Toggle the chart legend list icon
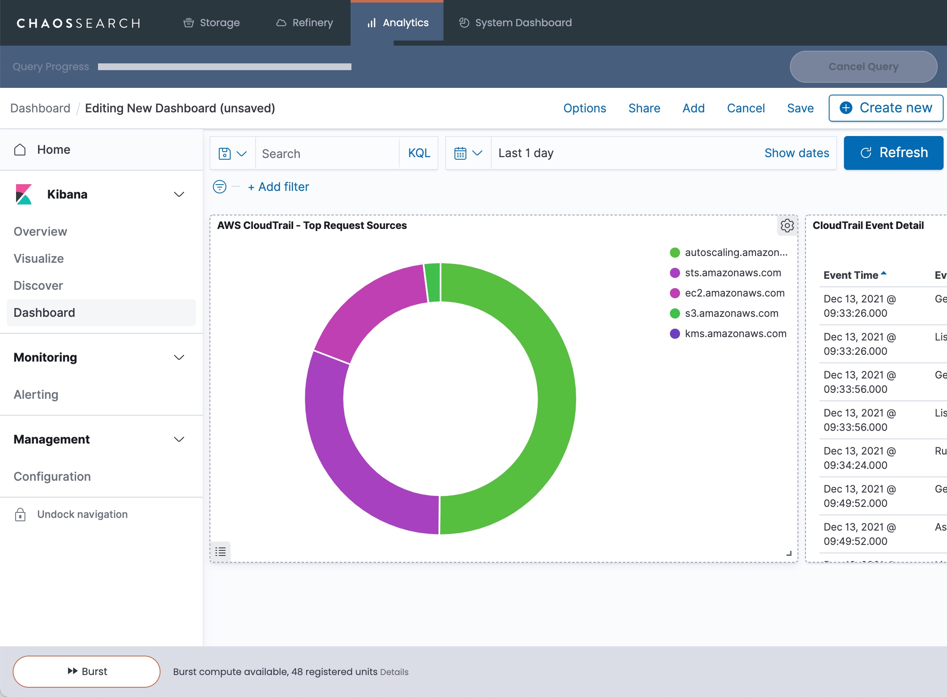The image size is (947, 697). [220, 551]
